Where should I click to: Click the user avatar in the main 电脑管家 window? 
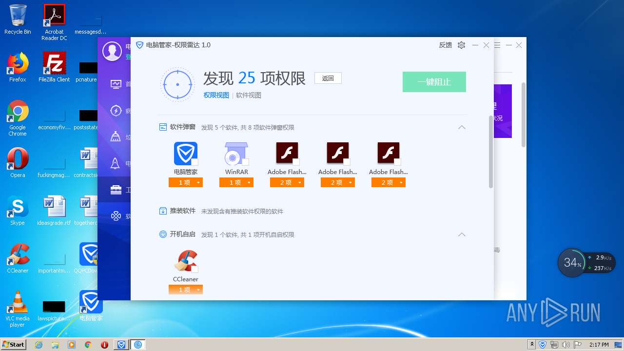(112, 51)
